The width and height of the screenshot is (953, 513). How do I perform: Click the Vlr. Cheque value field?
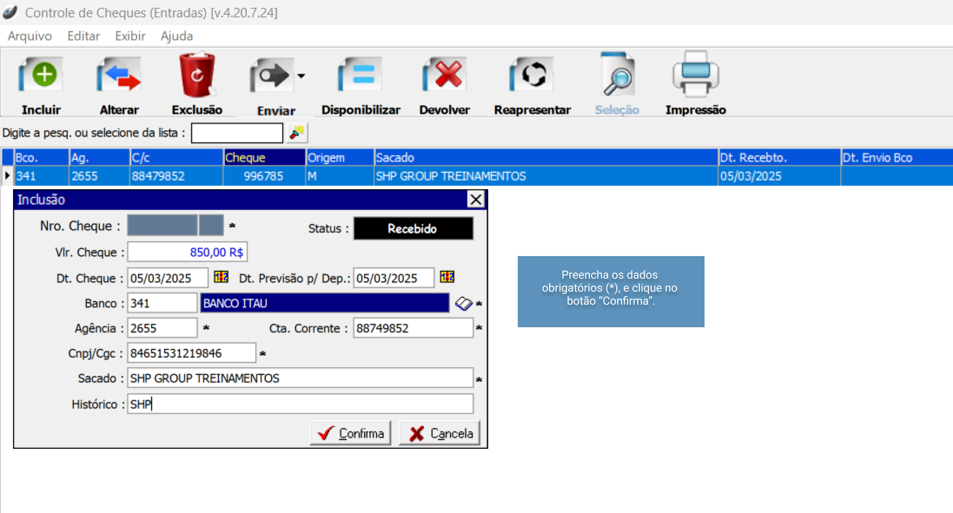187,252
